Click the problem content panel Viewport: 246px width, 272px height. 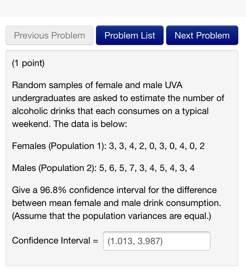[x=123, y=155]
